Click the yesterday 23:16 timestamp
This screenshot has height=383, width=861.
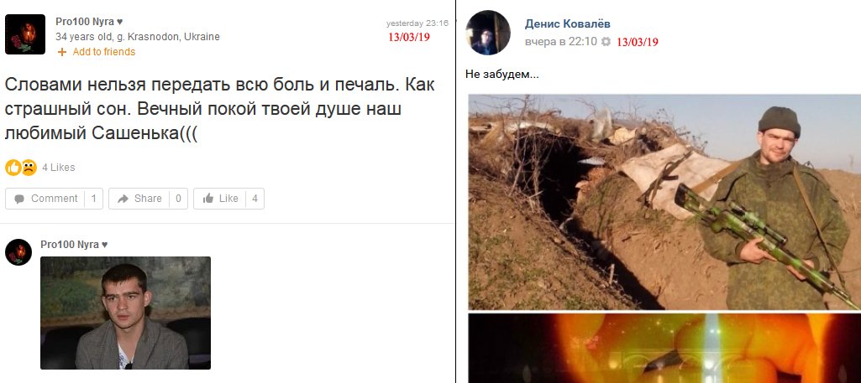point(417,23)
